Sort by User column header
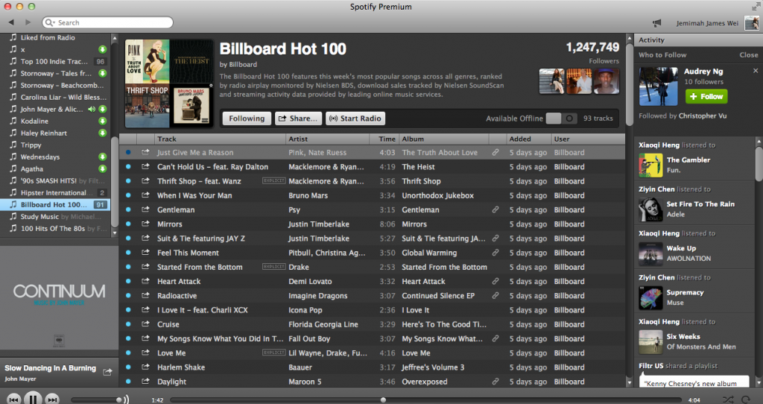763x404 pixels. point(588,139)
